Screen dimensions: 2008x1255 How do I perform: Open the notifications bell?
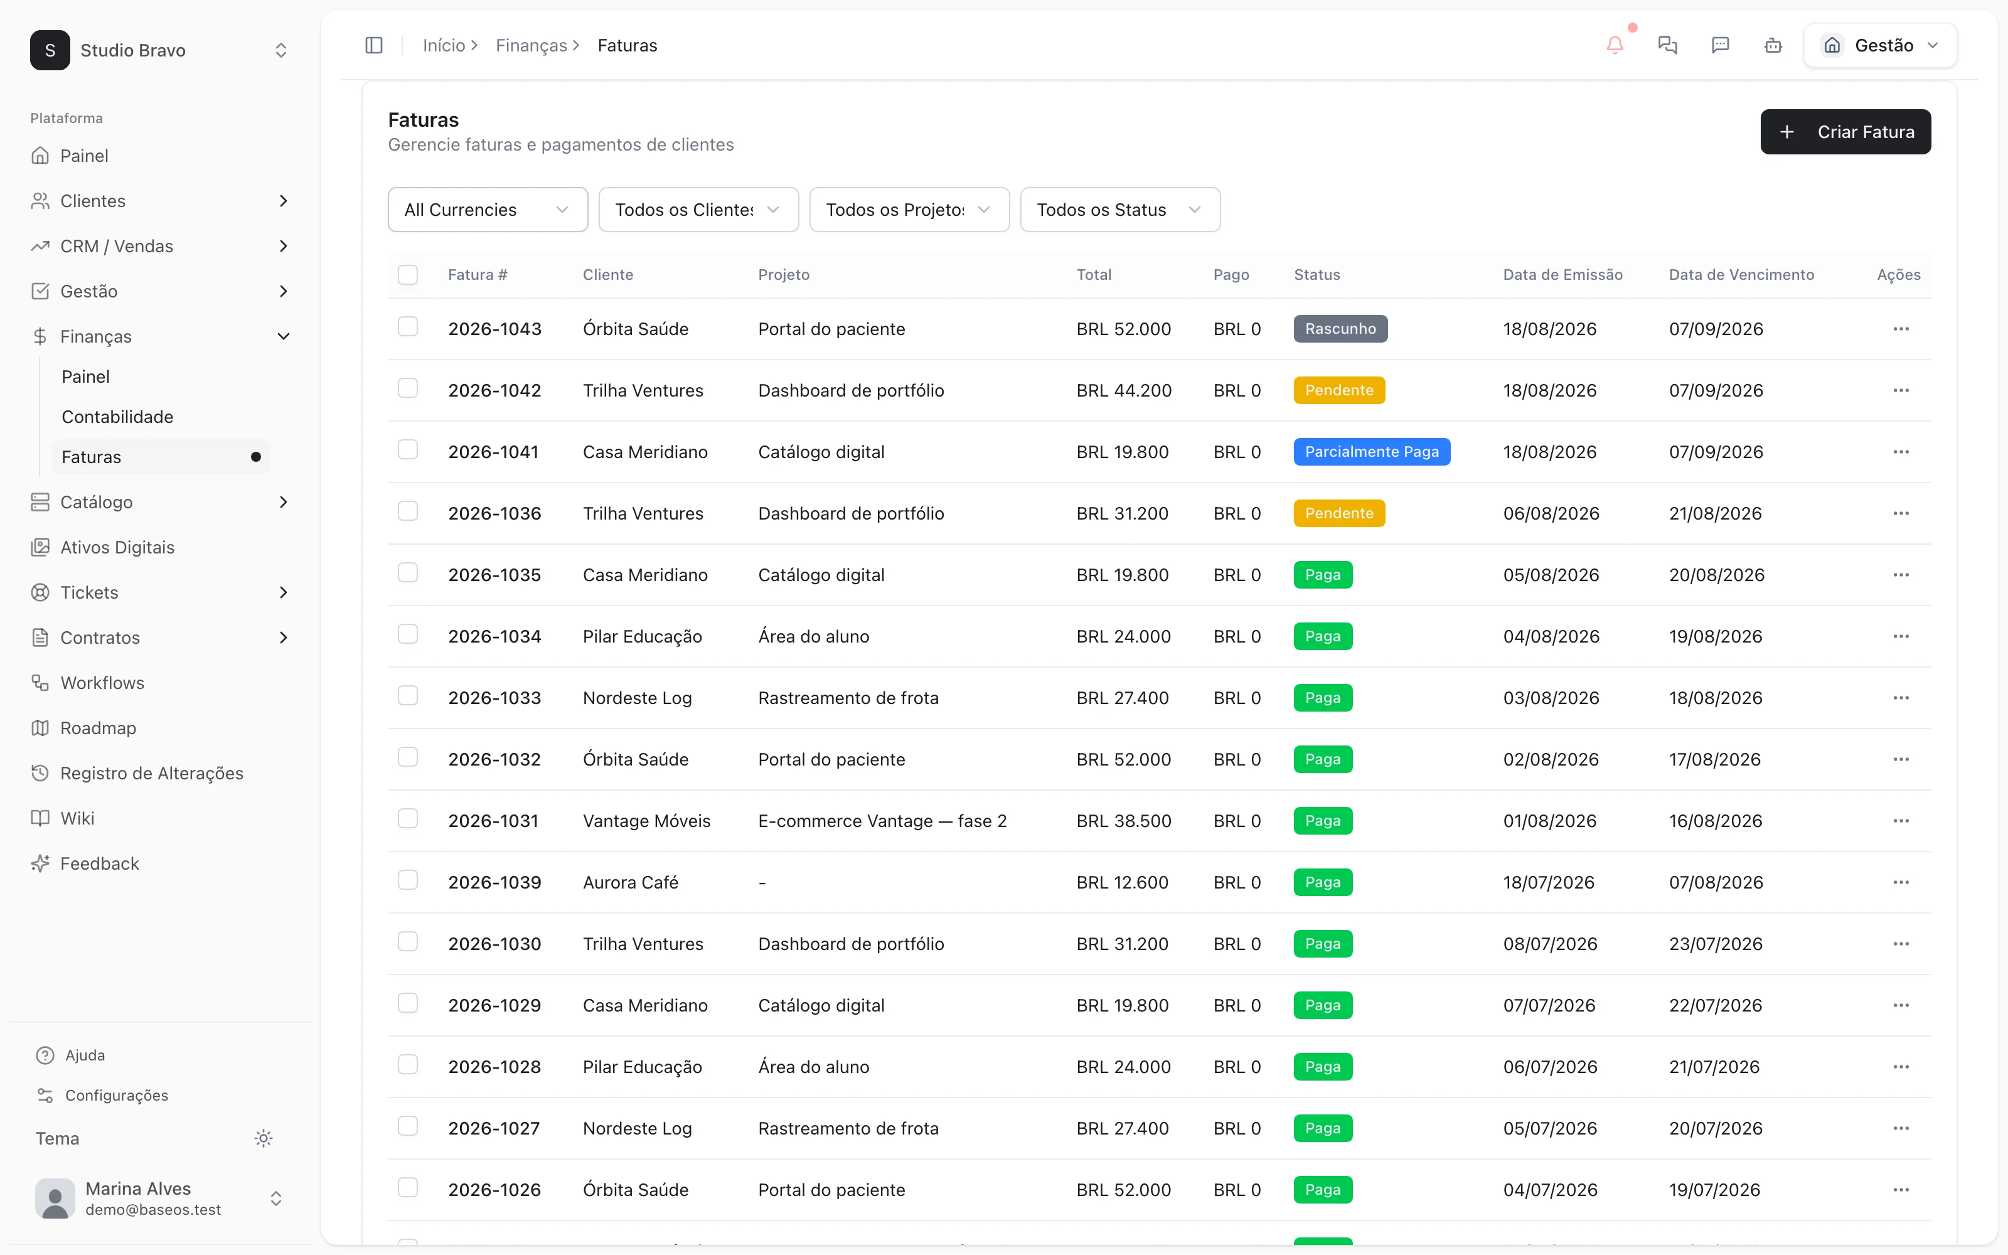[x=1615, y=46]
